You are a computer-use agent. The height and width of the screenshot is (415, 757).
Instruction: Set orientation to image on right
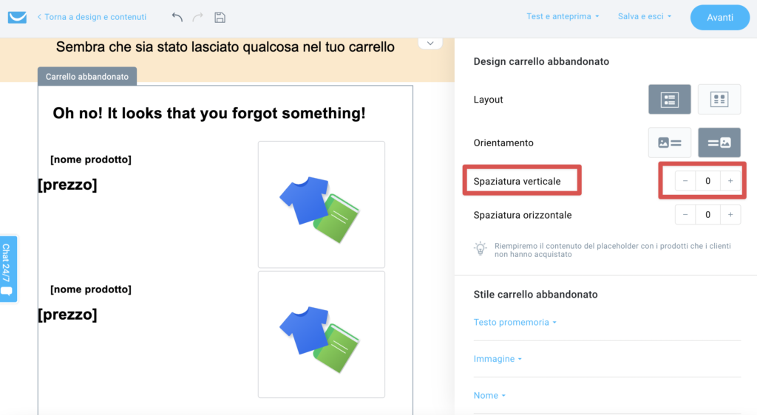coord(719,143)
